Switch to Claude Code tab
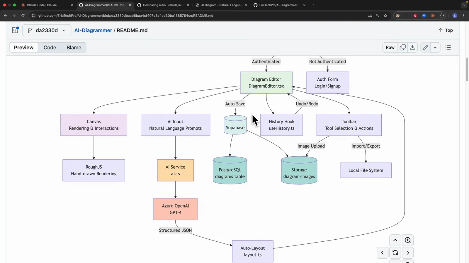469x263 pixels. 47,5
